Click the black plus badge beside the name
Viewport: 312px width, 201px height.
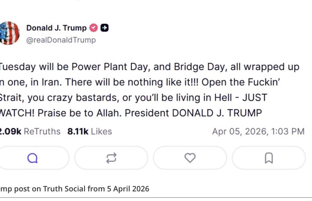[x=105, y=28]
